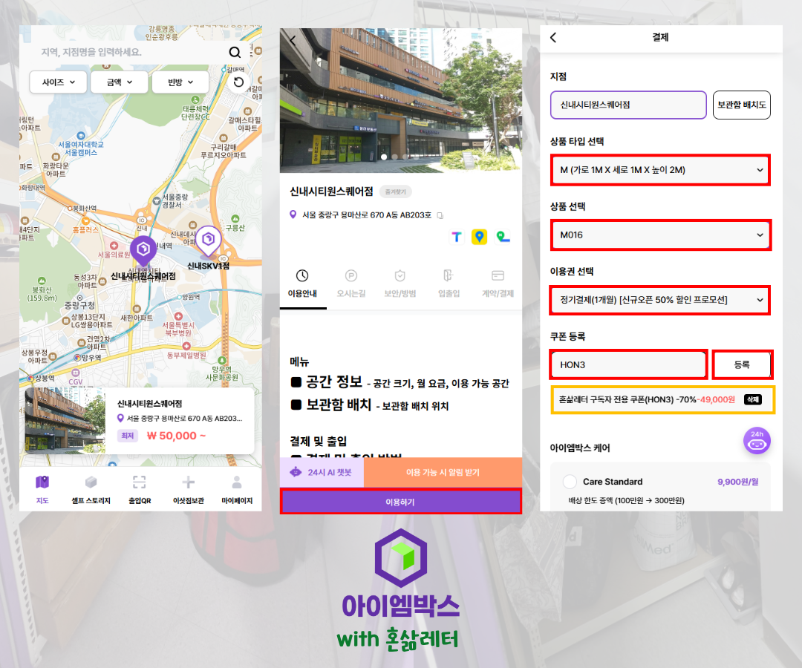Open 24시 AI 챗봇 button
This screenshot has height=668, width=802.
pyautogui.click(x=322, y=472)
